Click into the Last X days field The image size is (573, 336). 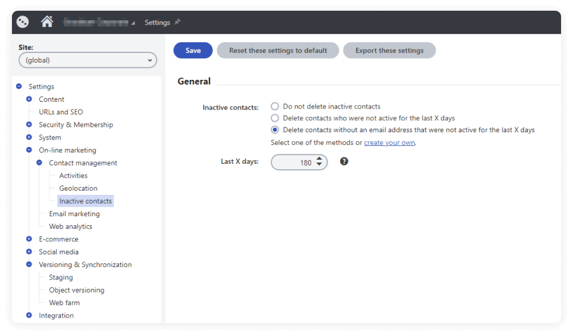pos(294,163)
